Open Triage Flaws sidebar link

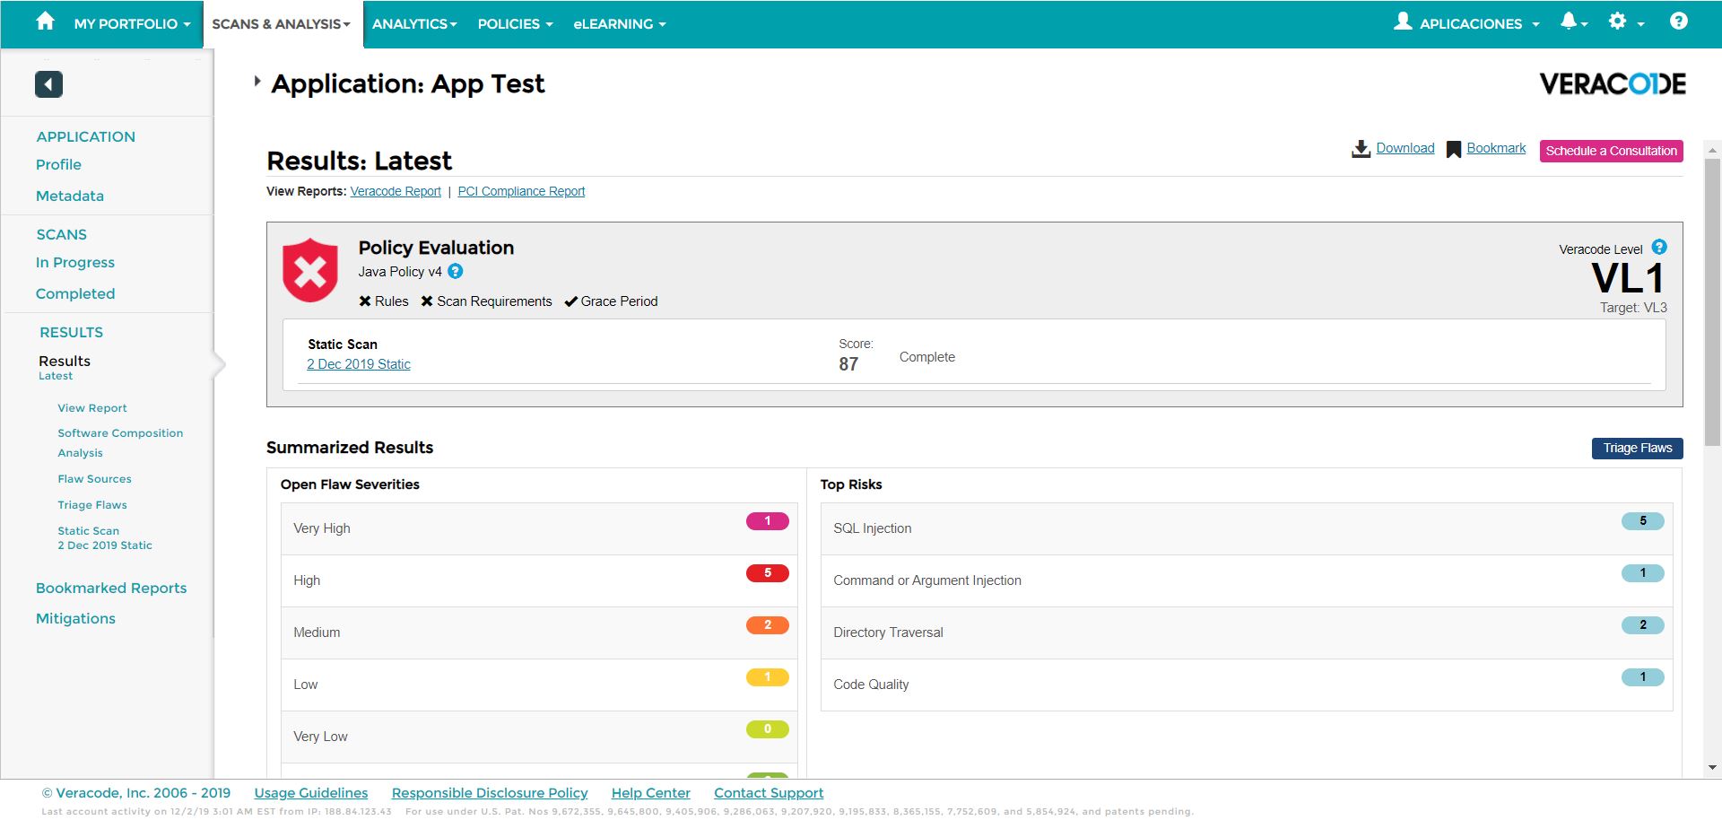point(92,505)
